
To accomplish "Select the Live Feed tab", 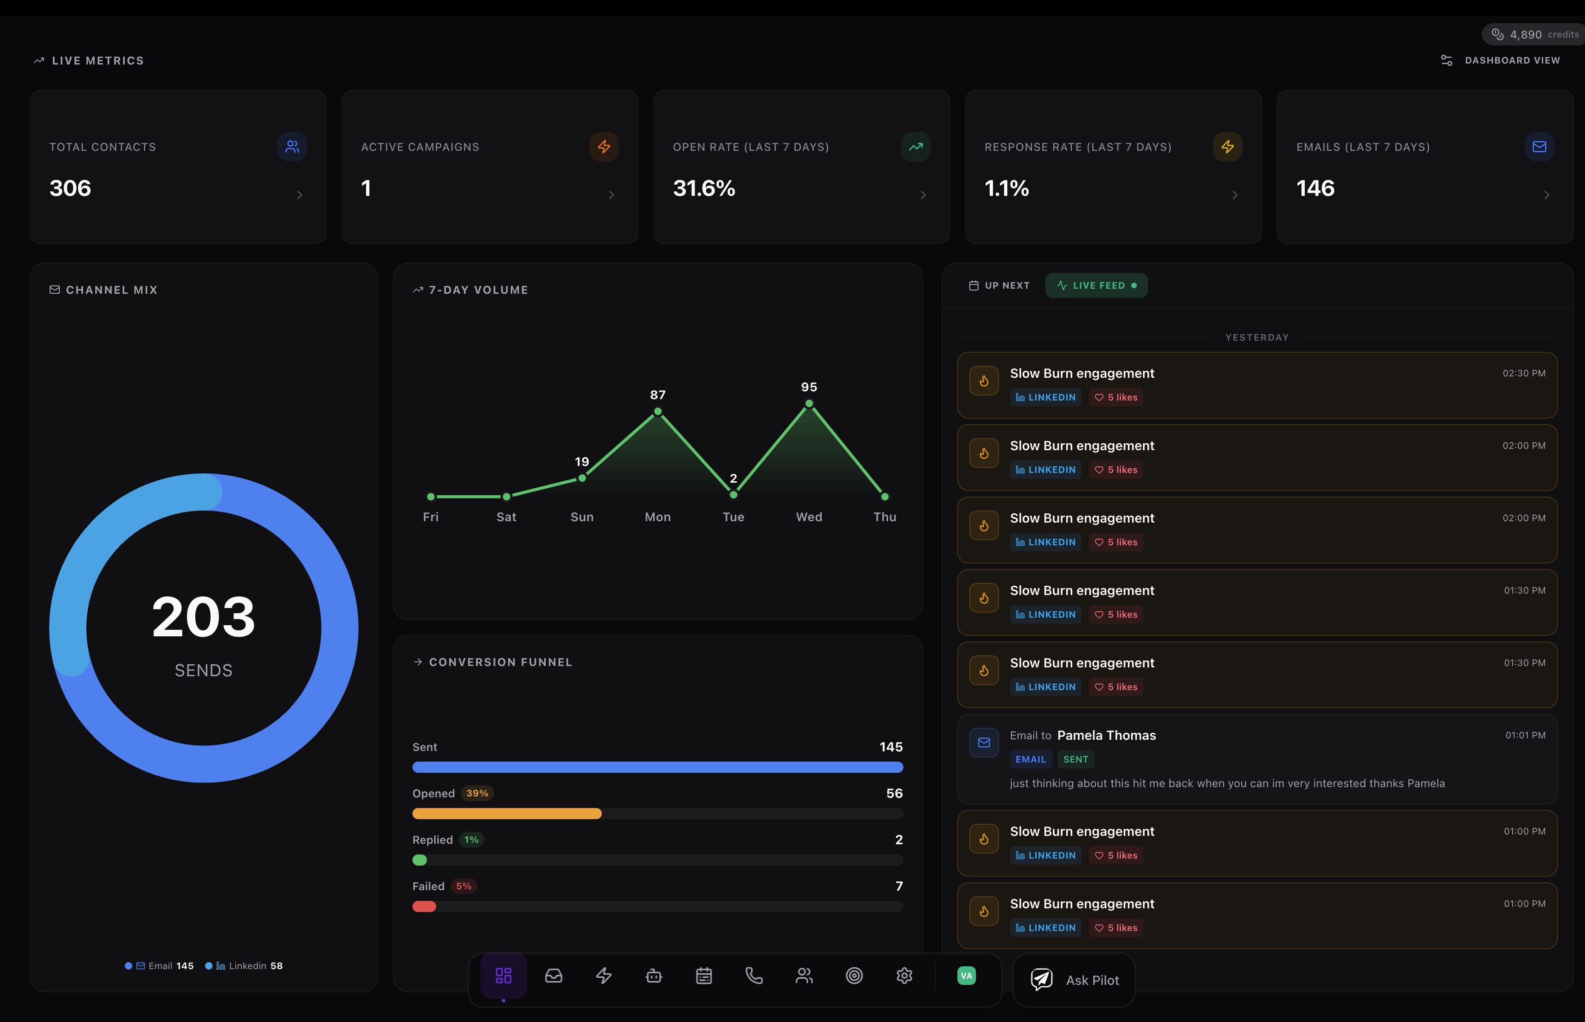I will 1096,285.
